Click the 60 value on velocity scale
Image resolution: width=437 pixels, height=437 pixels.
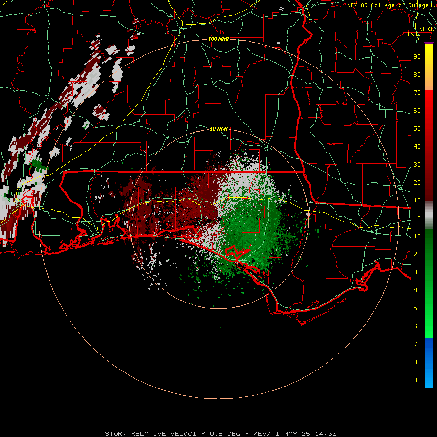tap(417, 110)
